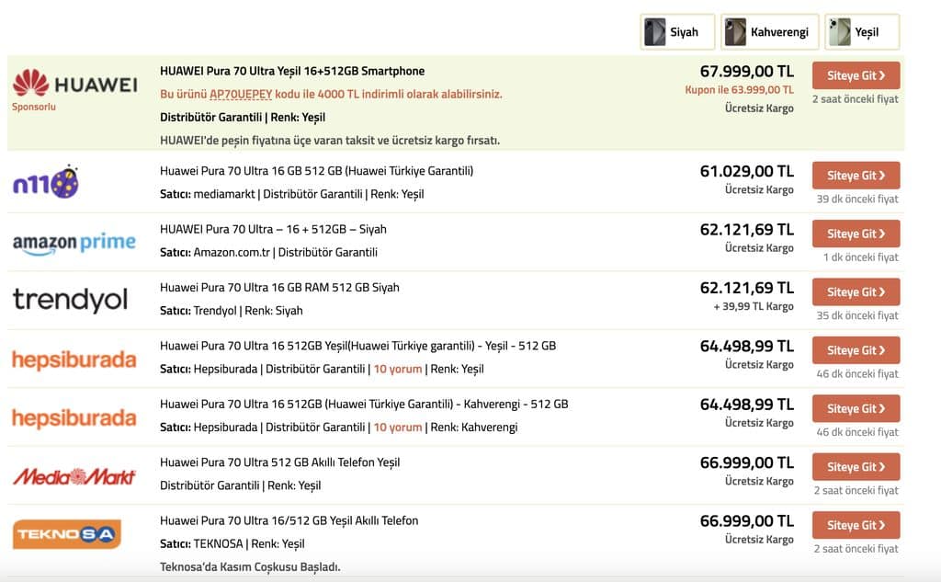Click the AP70UEPEY coupon code
The width and height of the screenshot is (941, 582).
241,95
